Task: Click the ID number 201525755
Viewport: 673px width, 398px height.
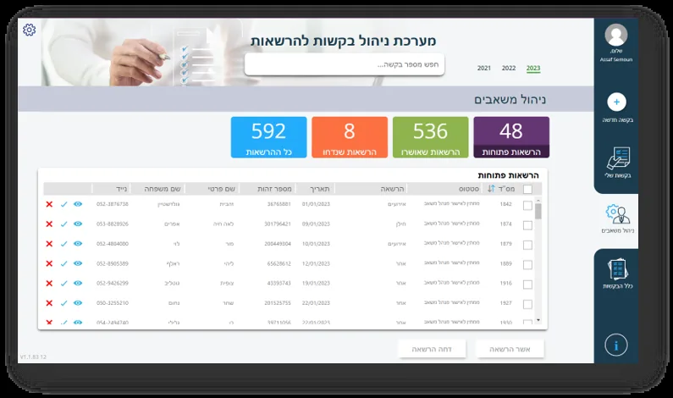Action: pos(278,302)
